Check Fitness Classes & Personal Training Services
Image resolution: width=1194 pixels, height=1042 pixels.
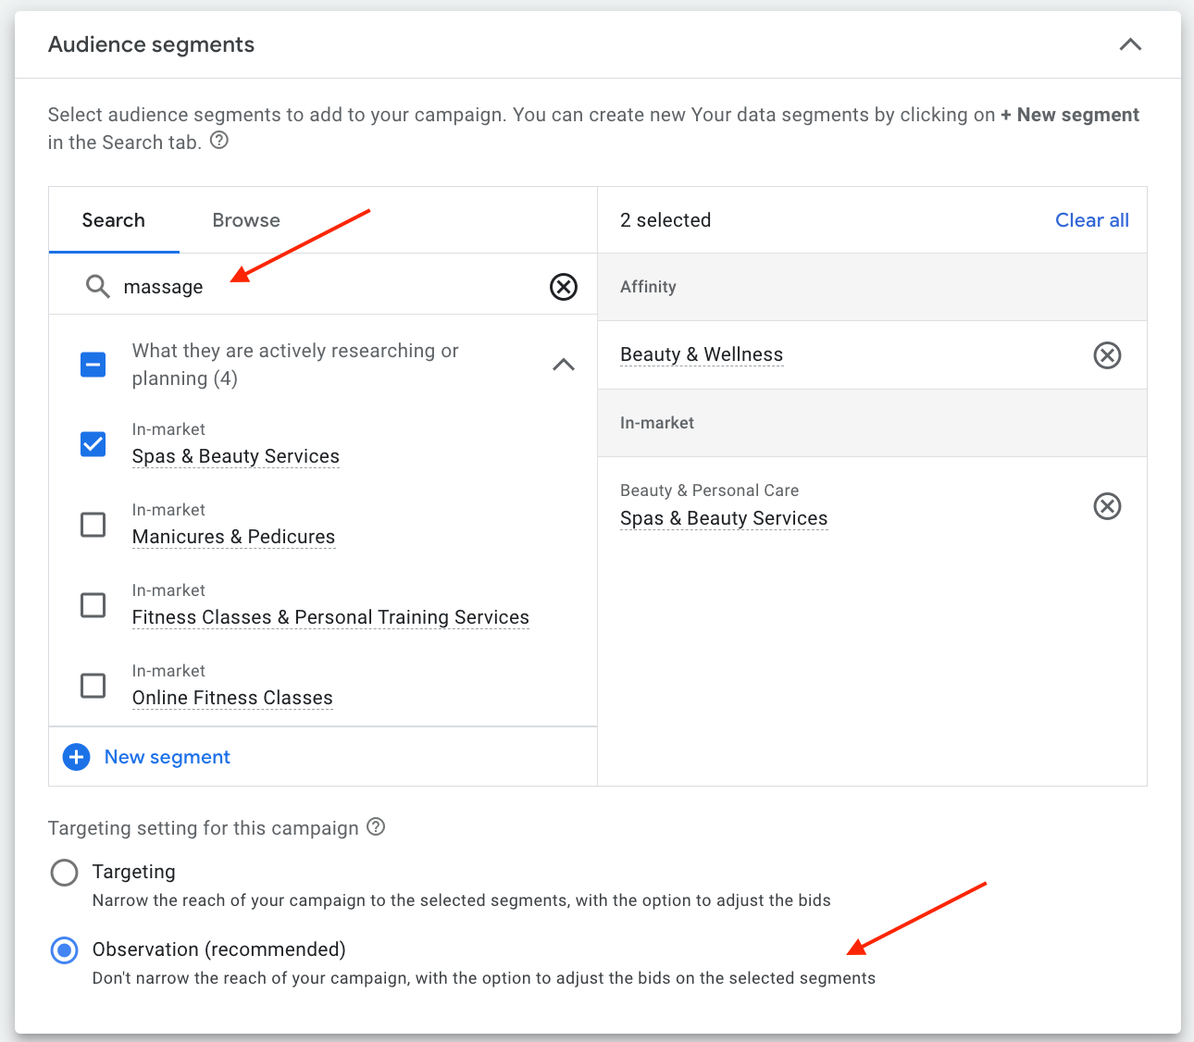pos(93,605)
